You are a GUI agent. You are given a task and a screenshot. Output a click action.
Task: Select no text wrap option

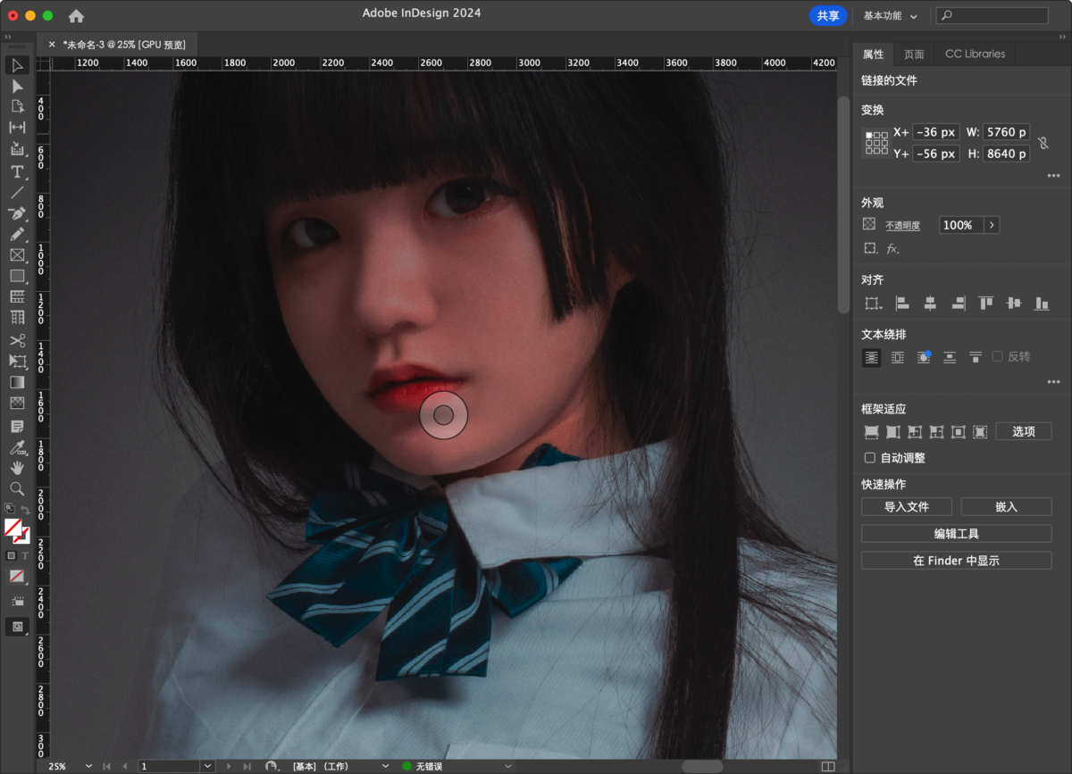pyautogui.click(x=871, y=357)
